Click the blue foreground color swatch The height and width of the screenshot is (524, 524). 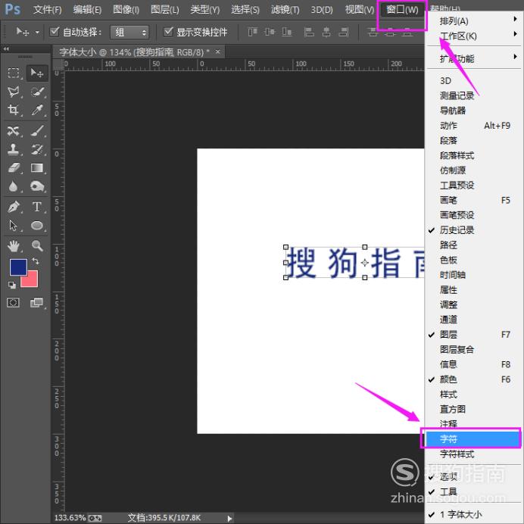click(x=17, y=266)
